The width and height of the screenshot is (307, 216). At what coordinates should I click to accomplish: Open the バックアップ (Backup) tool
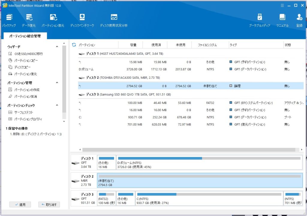(9, 20)
